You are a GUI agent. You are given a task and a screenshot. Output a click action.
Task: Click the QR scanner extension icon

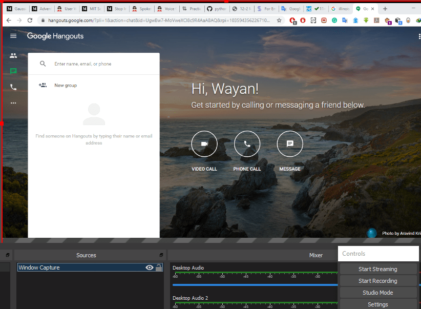(313, 20)
